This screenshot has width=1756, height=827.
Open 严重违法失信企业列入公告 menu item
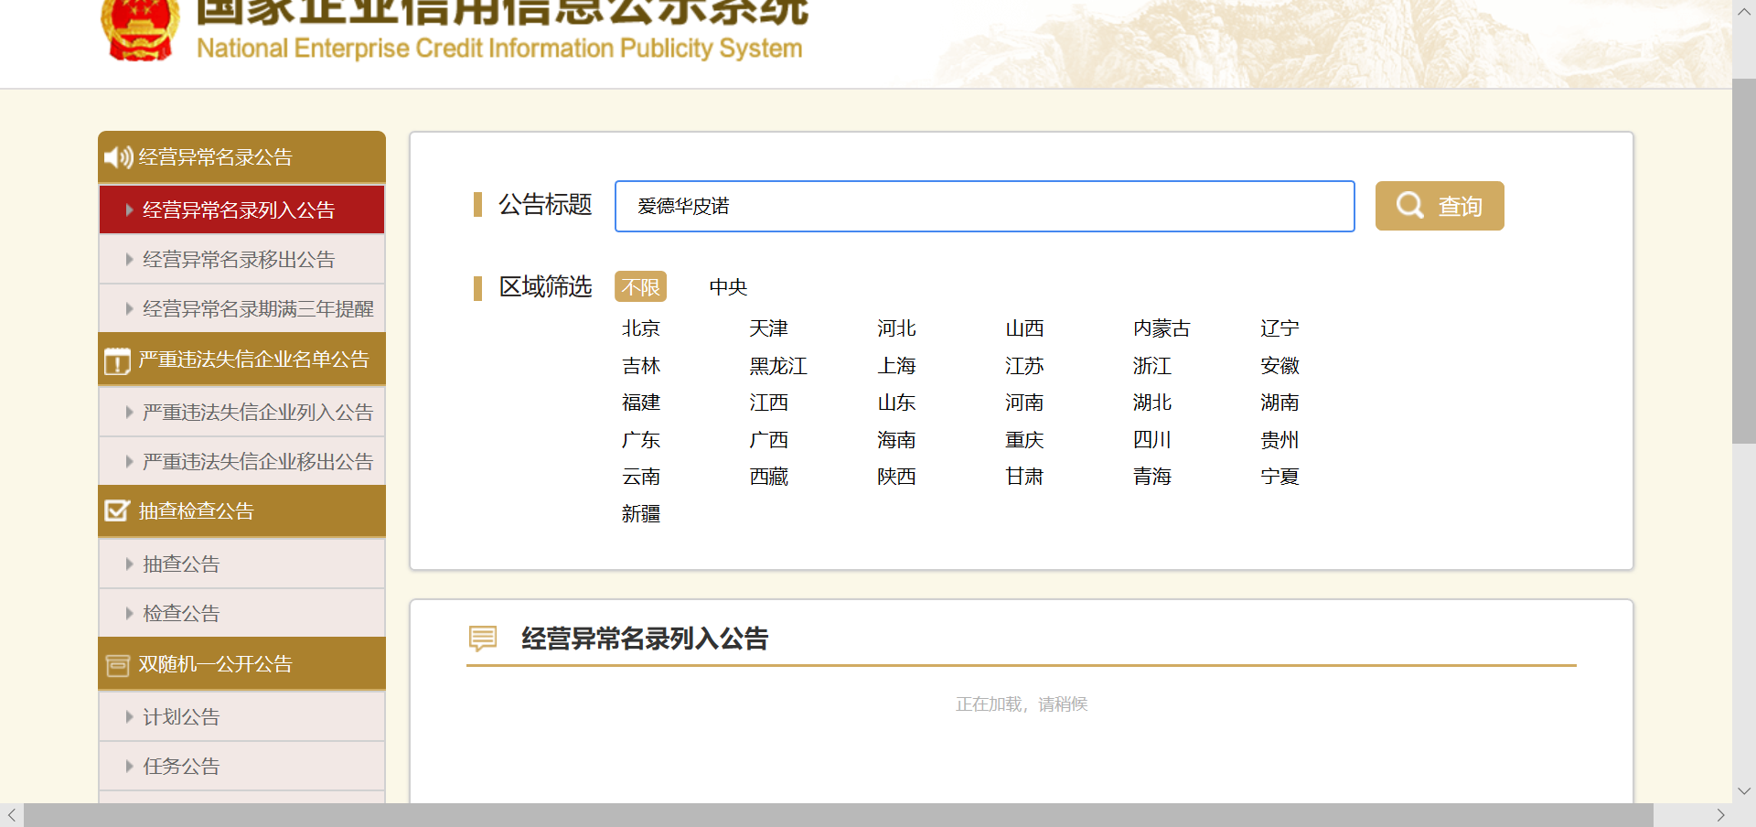[257, 413]
